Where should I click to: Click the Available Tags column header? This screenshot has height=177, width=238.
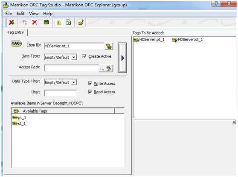[63, 111]
